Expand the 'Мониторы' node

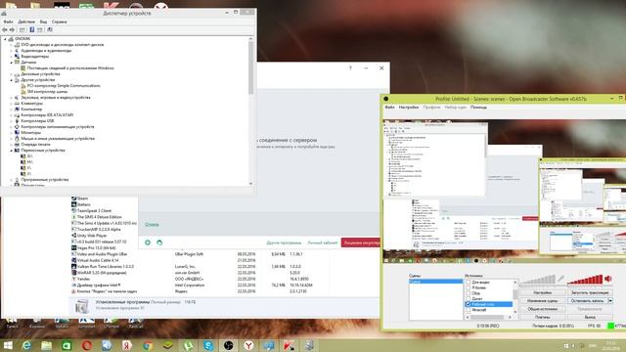[x=11, y=133]
